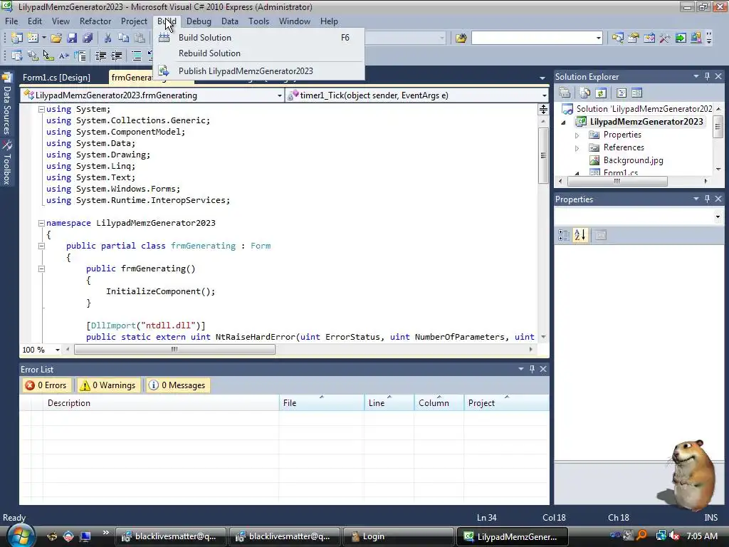Open Solution Explorer from the toolbar icon
729x547 pixels.
click(x=617, y=38)
